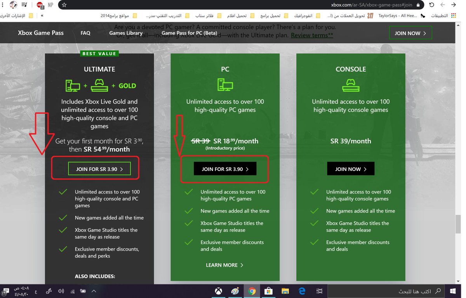Screen dimensions: 466x298
Task: Open the Review terms link
Action: [312, 35]
